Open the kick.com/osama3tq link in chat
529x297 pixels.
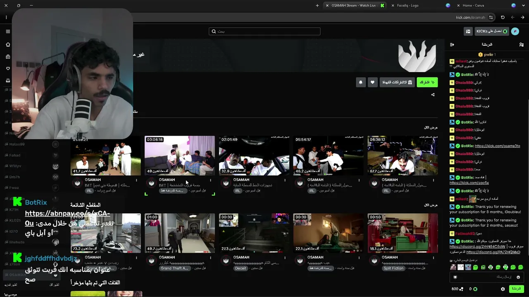[497, 146]
